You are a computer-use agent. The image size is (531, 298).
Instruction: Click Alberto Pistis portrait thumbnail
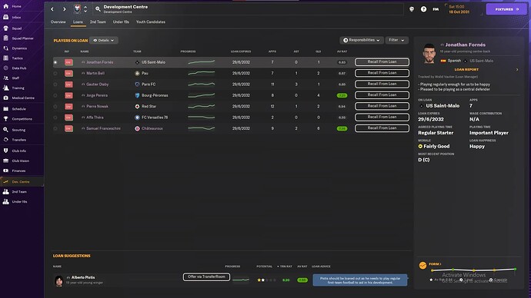[59, 280]
